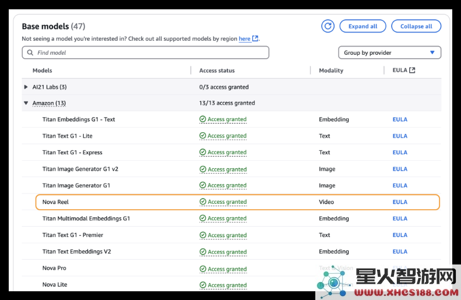Select the Titan Text G1 - Express model name
461x300 pixels.
pyautogui.click(x=72, y=152)
